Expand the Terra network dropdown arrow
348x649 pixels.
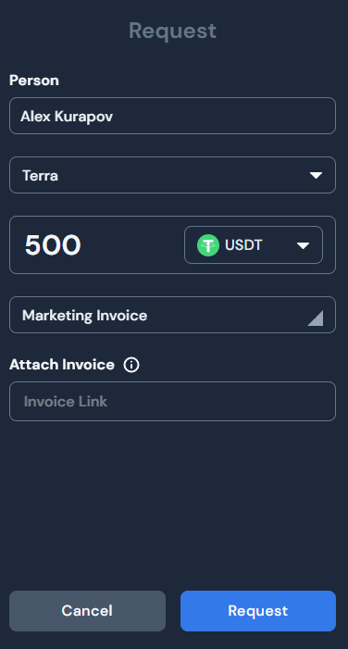click(317, 176)
